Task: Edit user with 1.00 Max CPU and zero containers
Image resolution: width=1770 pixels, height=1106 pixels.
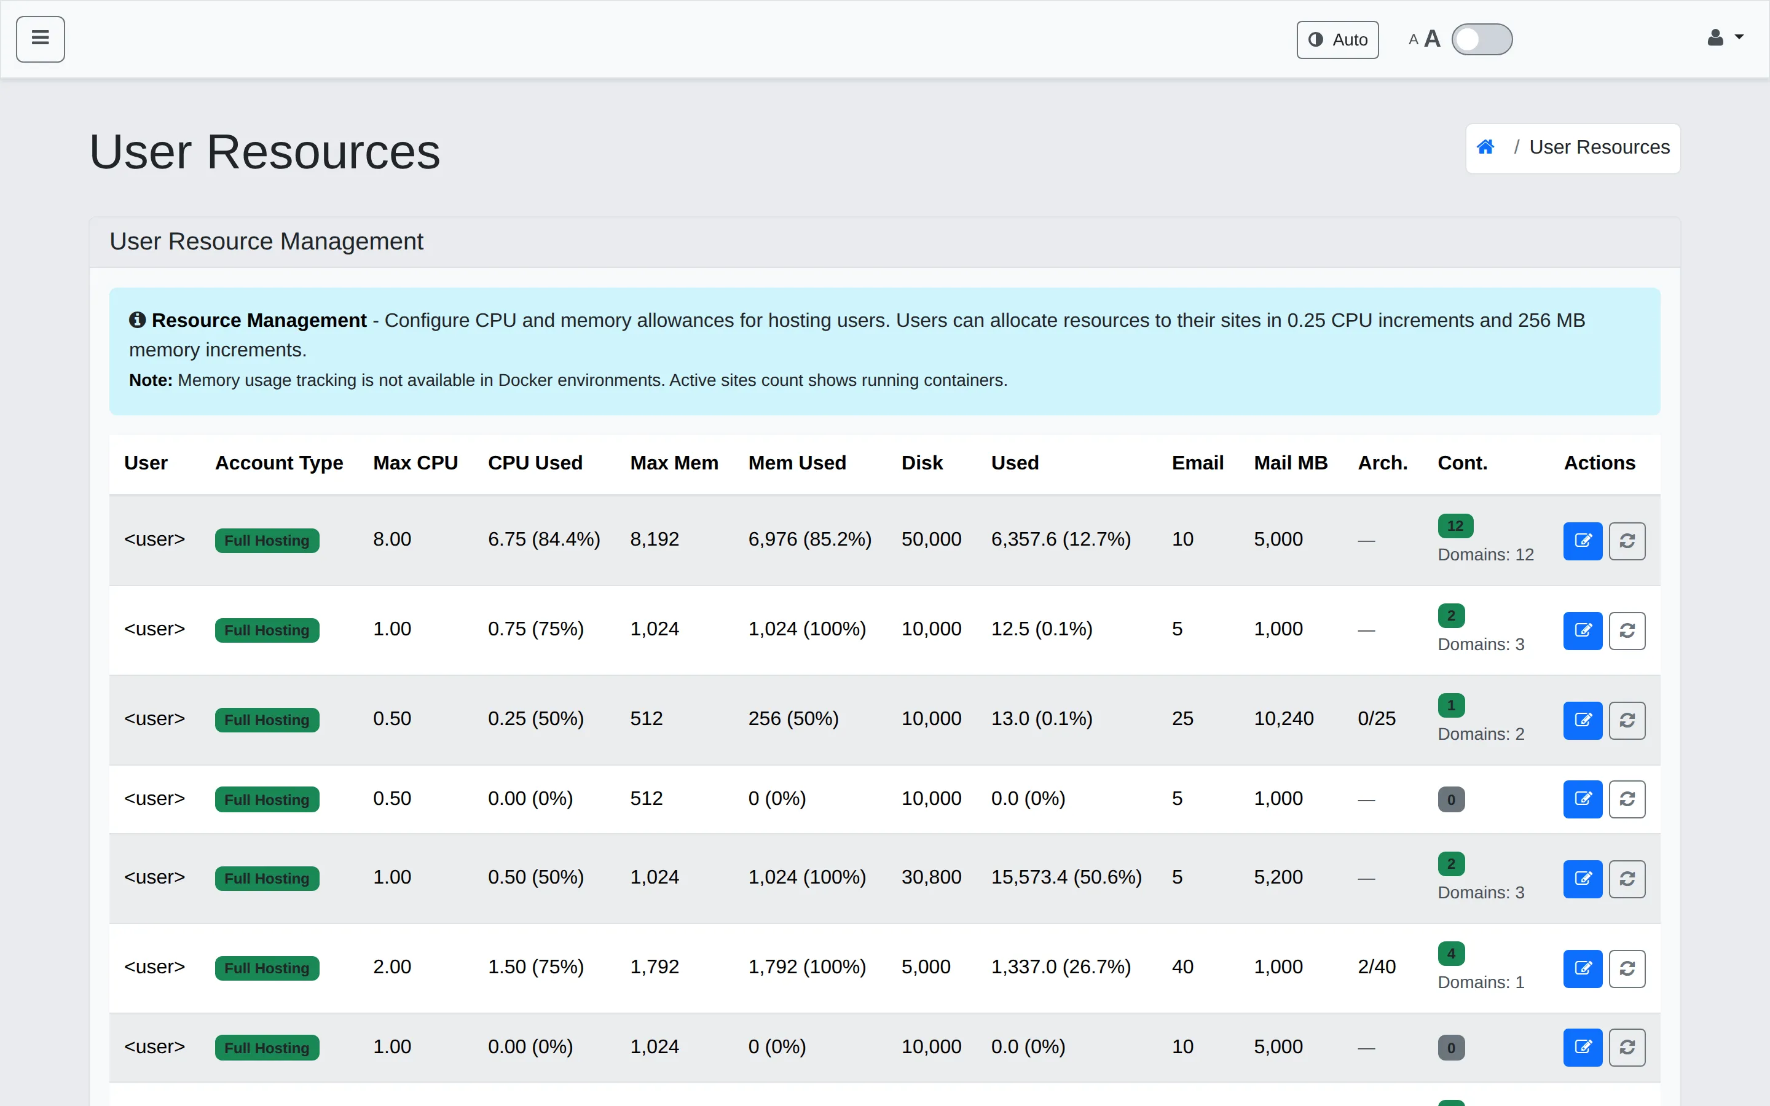Action: (x=1583, y=1048)
